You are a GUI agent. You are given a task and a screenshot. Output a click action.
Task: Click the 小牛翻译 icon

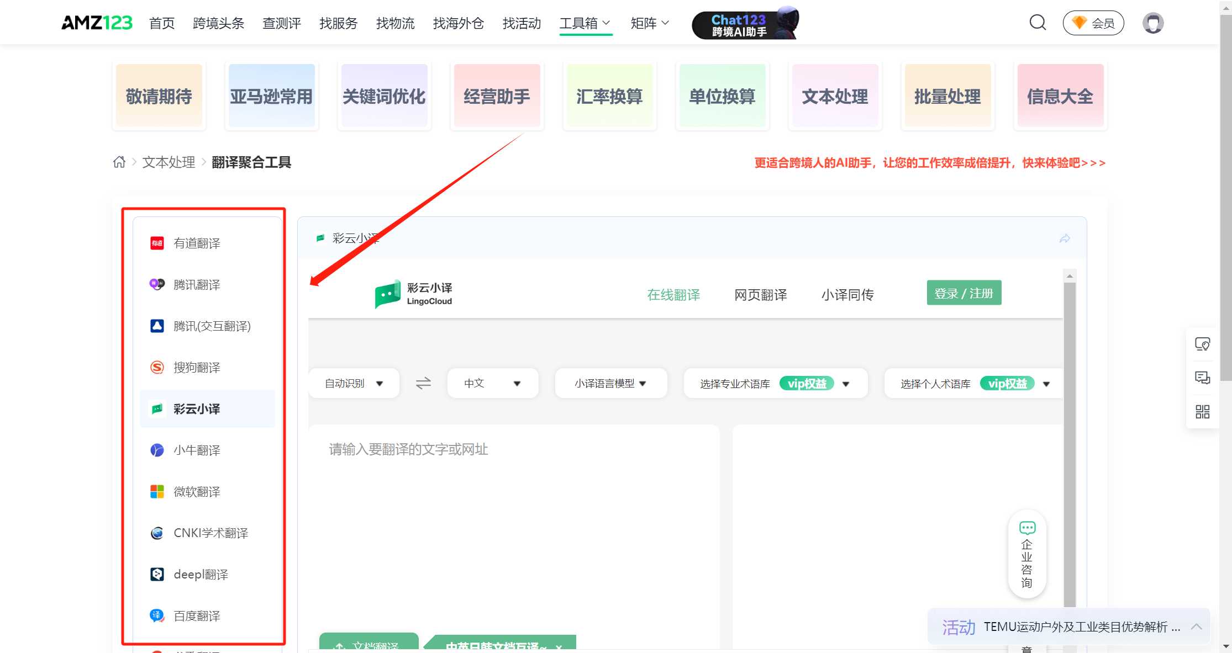[x=157, y=450]
